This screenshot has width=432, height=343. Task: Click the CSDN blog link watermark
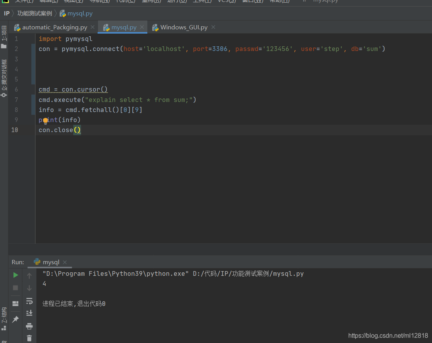388,335
